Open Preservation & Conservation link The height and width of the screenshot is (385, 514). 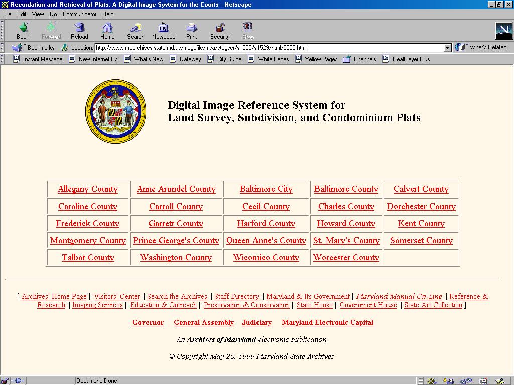(x=247, y=305)
